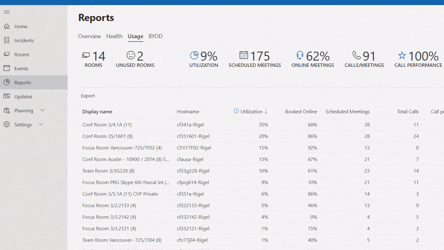The height and width of the screenshot is (250, 444).
Task: Click the Updates icon in sidebar
Action: click(7, 96)
